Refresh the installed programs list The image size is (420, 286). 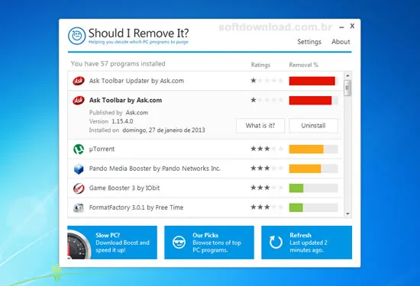coord(307,243)
